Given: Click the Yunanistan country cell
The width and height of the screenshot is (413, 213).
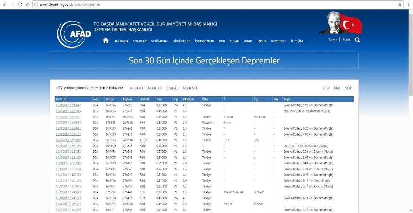Looking at the screenshot, I should click(209, 123).
